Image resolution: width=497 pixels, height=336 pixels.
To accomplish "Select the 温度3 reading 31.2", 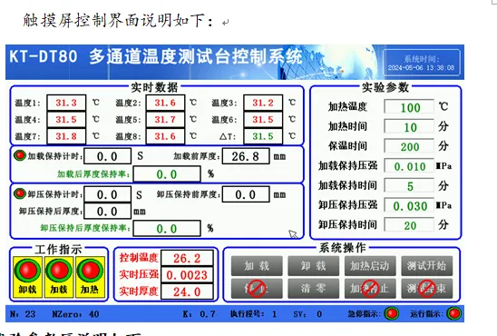I will point(263,103).
